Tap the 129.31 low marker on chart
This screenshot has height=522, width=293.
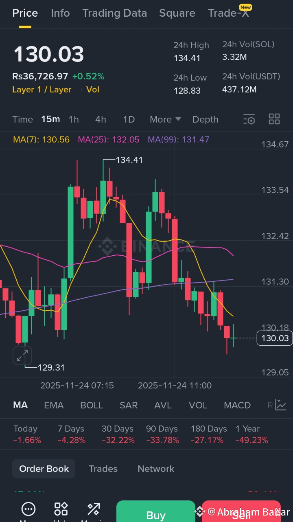(51, 368)
